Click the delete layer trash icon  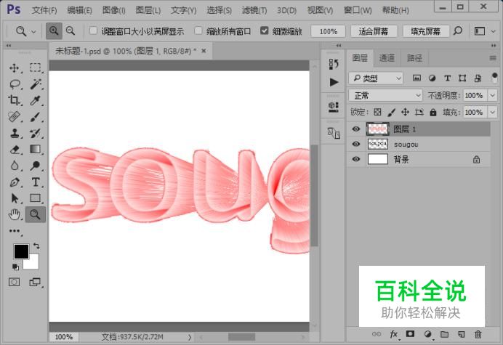(x=478, y=334)
